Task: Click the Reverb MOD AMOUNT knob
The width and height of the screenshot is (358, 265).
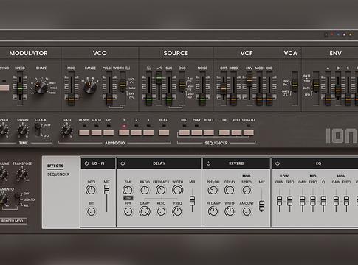Action: pyautogui.click(x=247, y=211)
